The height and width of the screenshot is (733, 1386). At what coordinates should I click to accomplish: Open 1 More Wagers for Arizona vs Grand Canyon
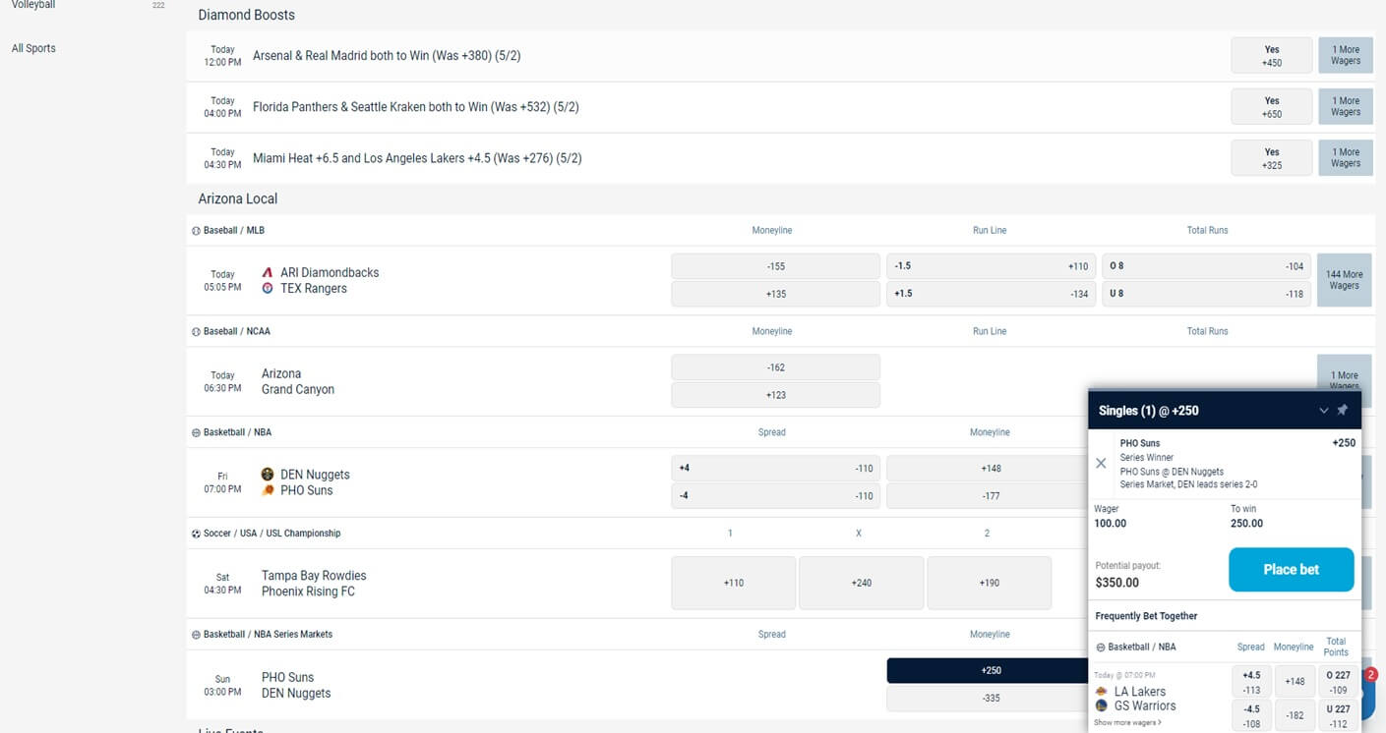[x=1344, y=373]
